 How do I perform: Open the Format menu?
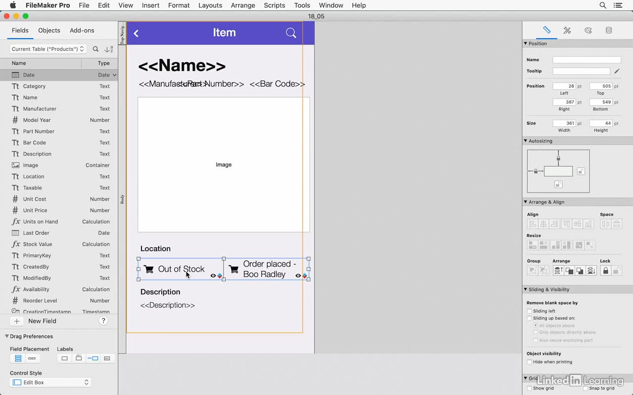[179, 5]
